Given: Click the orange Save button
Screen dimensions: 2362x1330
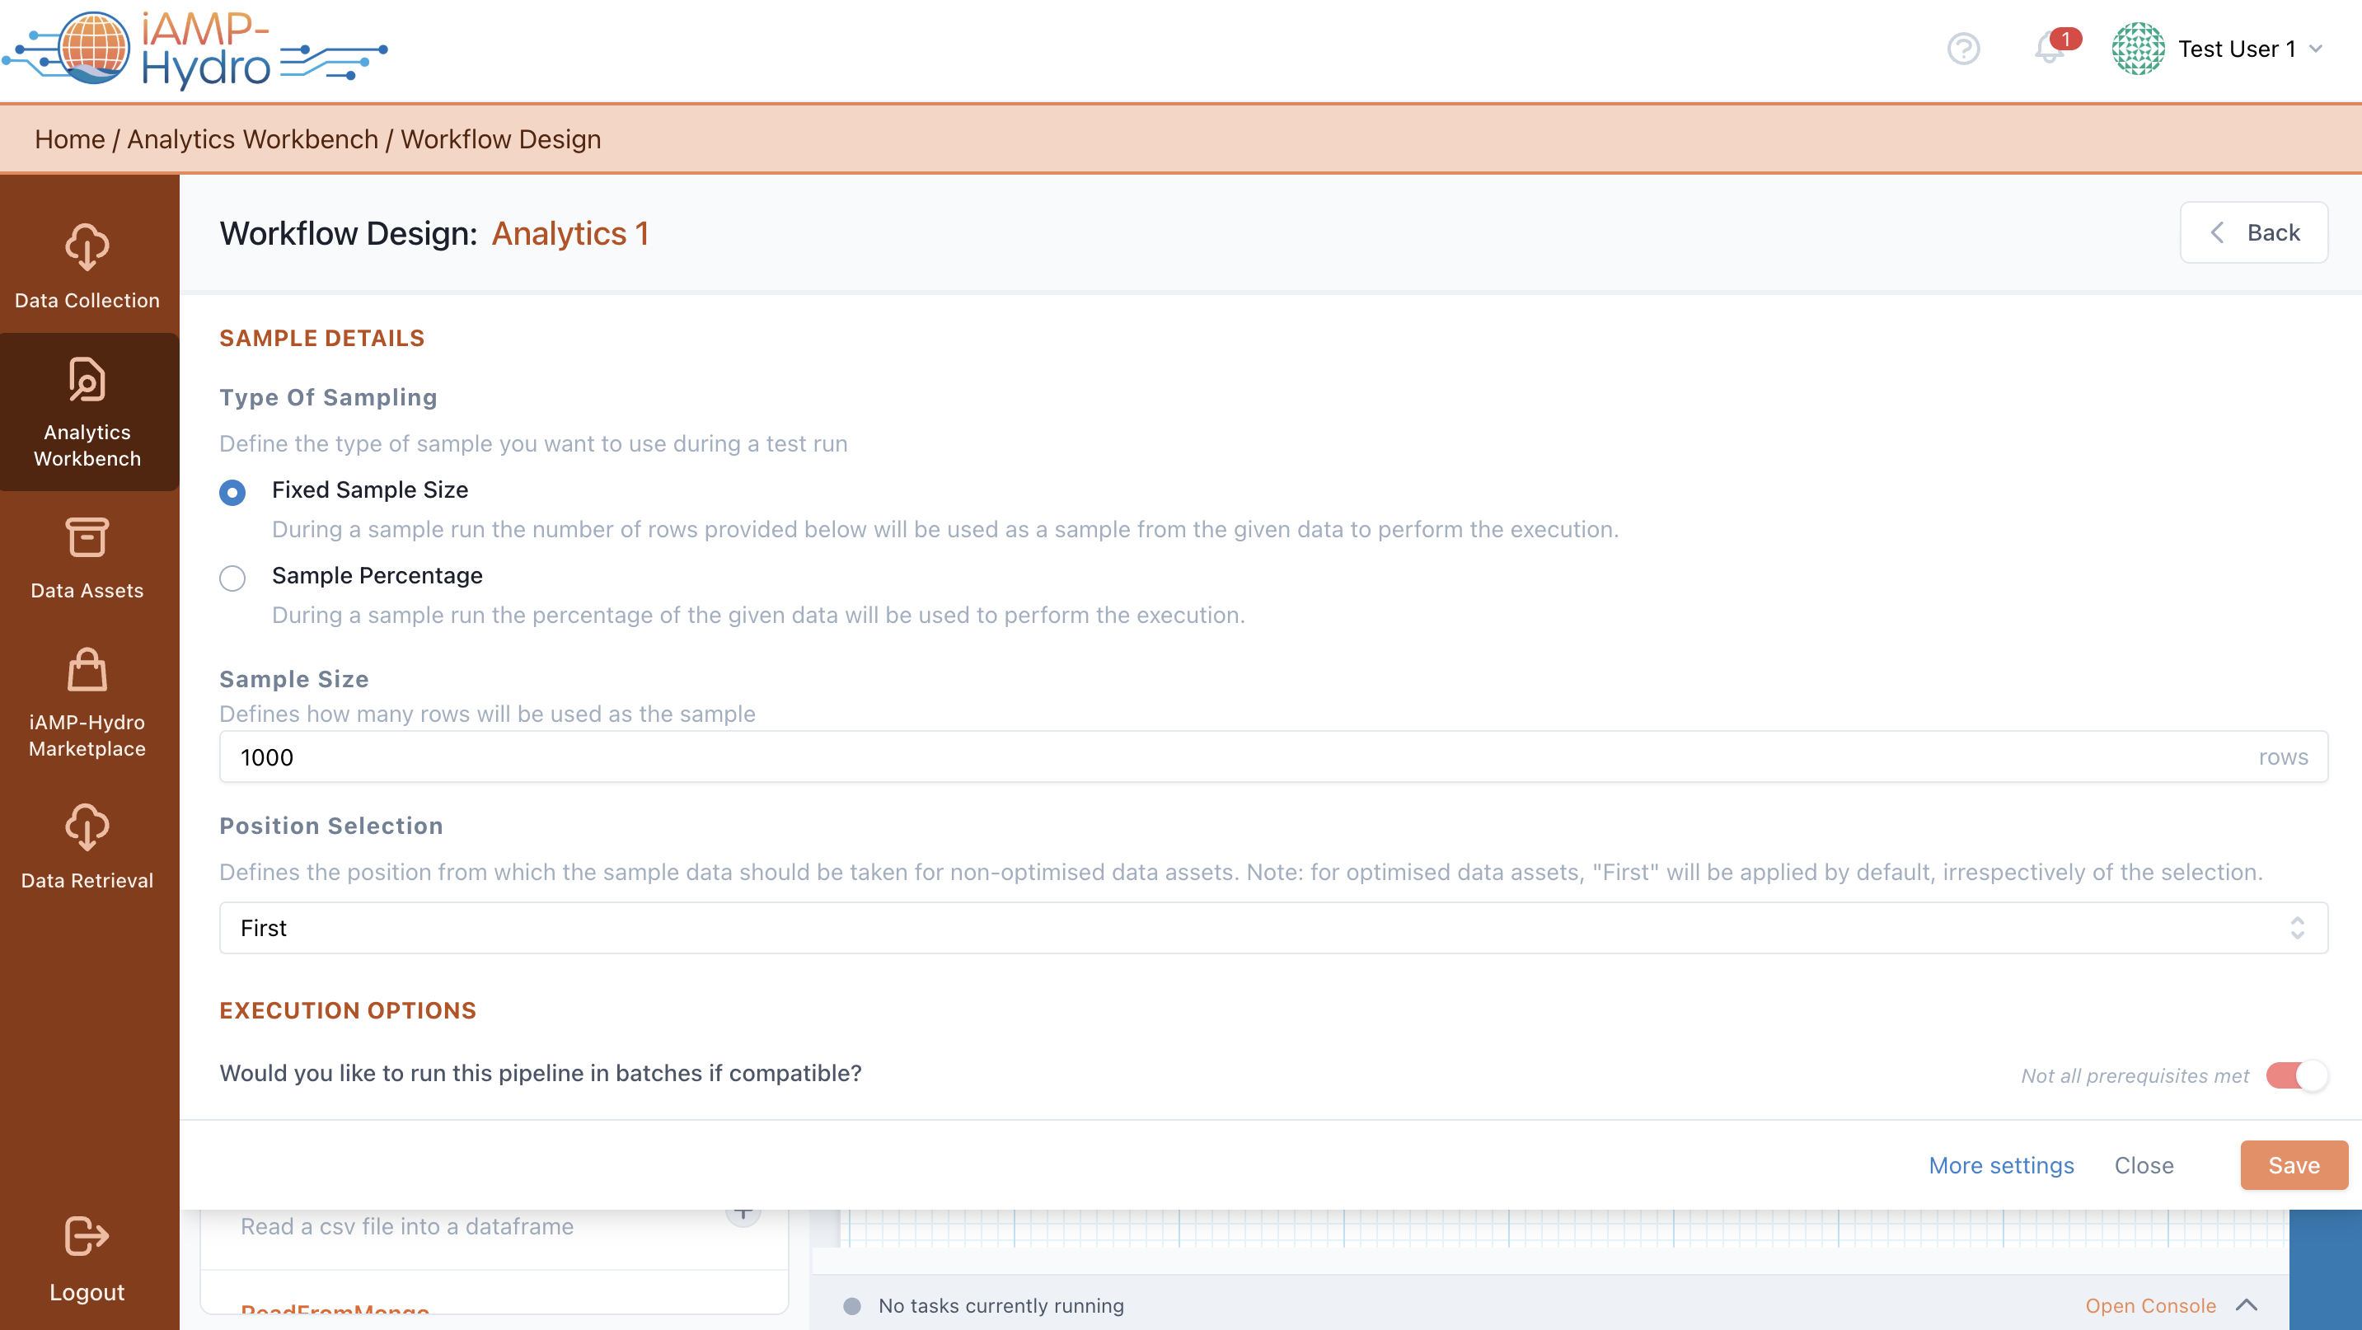Looking at the screenshot, I should (2294, 1165).
